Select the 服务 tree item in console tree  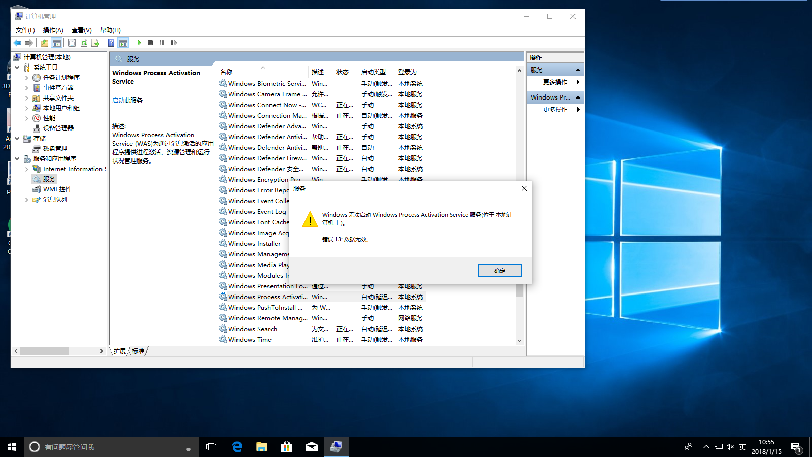49,179
